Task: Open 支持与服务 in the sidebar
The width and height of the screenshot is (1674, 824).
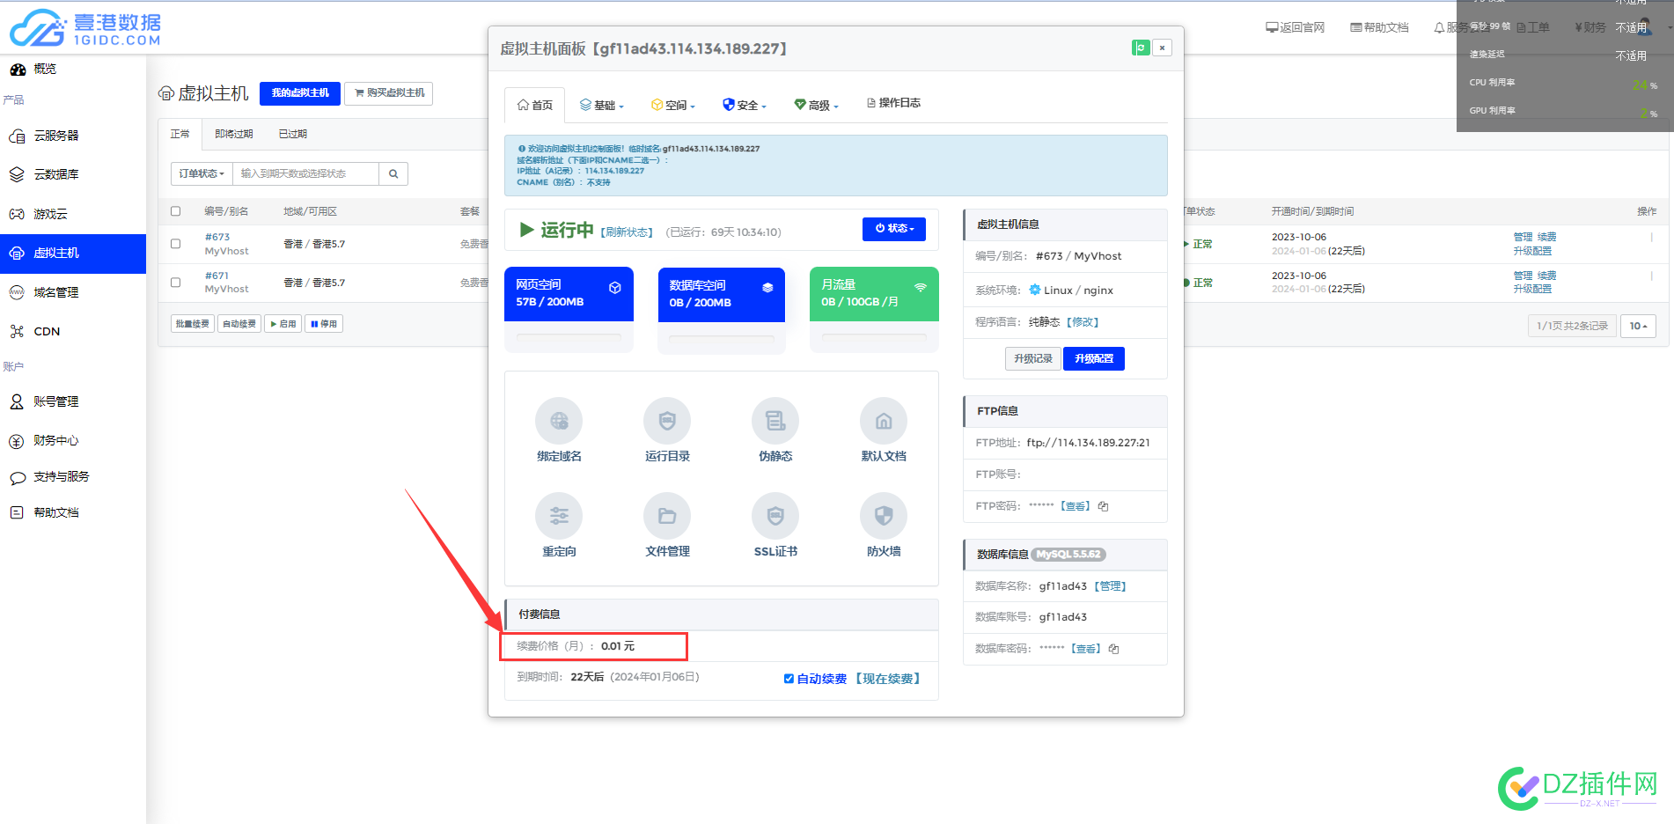Action: 60,476
